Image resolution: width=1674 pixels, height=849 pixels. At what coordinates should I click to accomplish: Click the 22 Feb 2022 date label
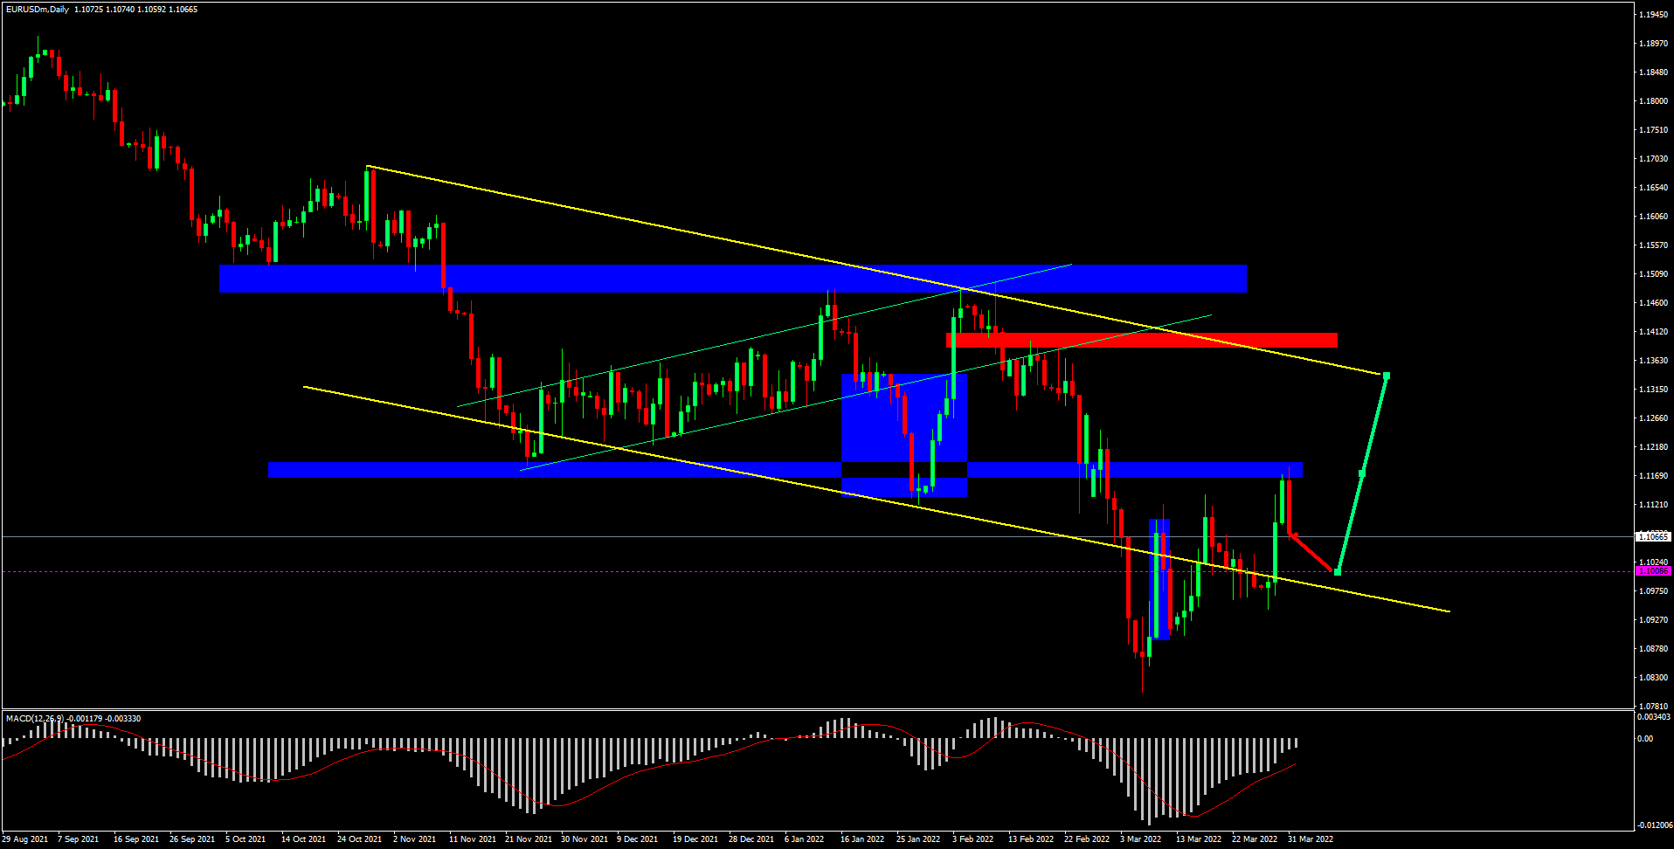click(1087, 839)
